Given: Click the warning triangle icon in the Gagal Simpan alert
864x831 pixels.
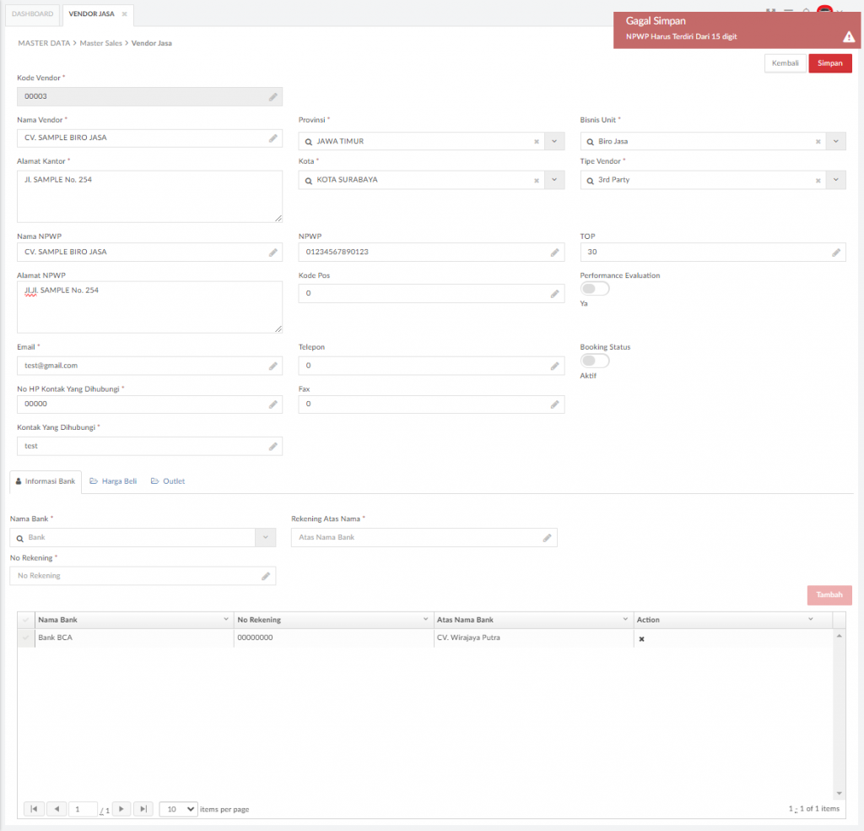Looking at the screenshot, I should 849,37.
